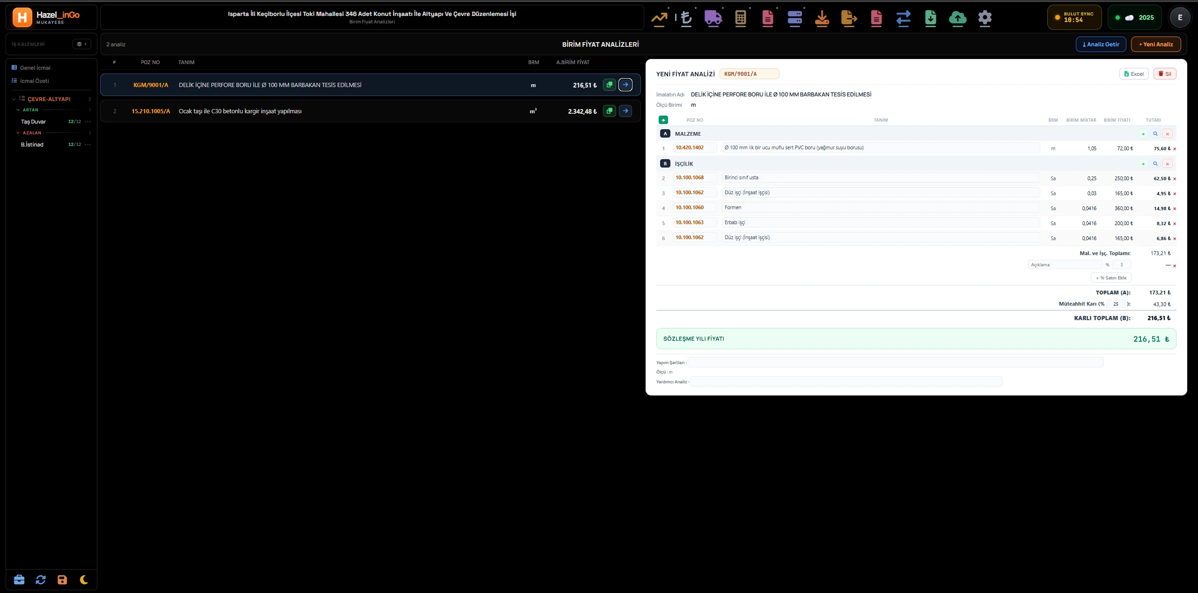Click the Yeni Analiz button

[1155, 44]
